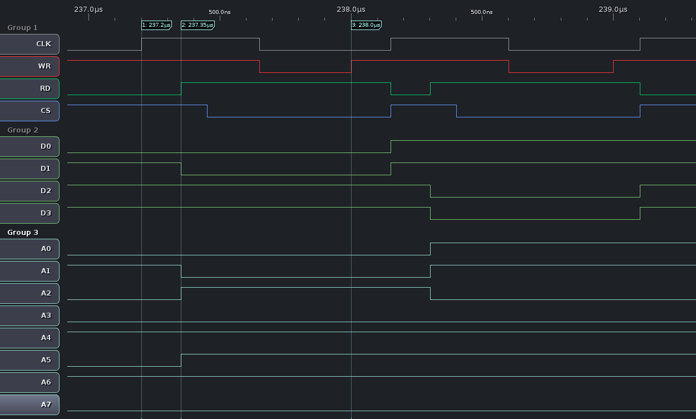Click cursor flag 1 at 237.2µs
This screenshot has width=696, height=419.
coord(156,25)
